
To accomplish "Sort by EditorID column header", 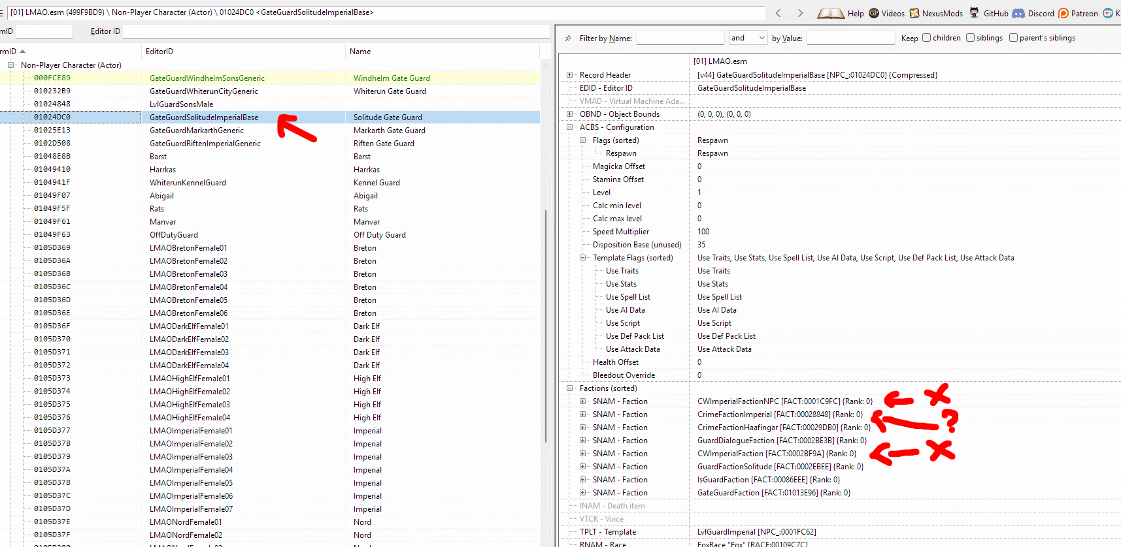I will tap(243, 52).
